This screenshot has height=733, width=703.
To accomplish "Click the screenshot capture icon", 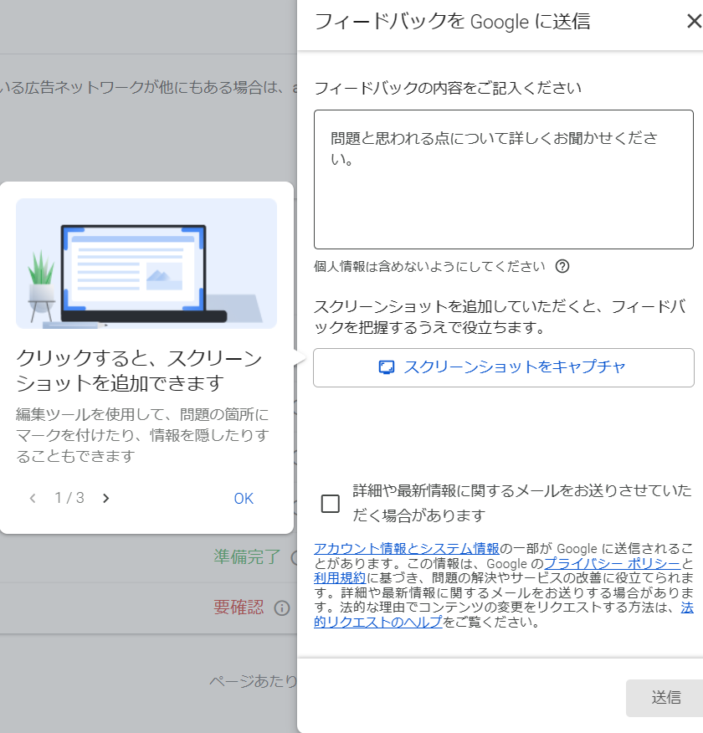I will pyautogui.click(x=386, y=367).
